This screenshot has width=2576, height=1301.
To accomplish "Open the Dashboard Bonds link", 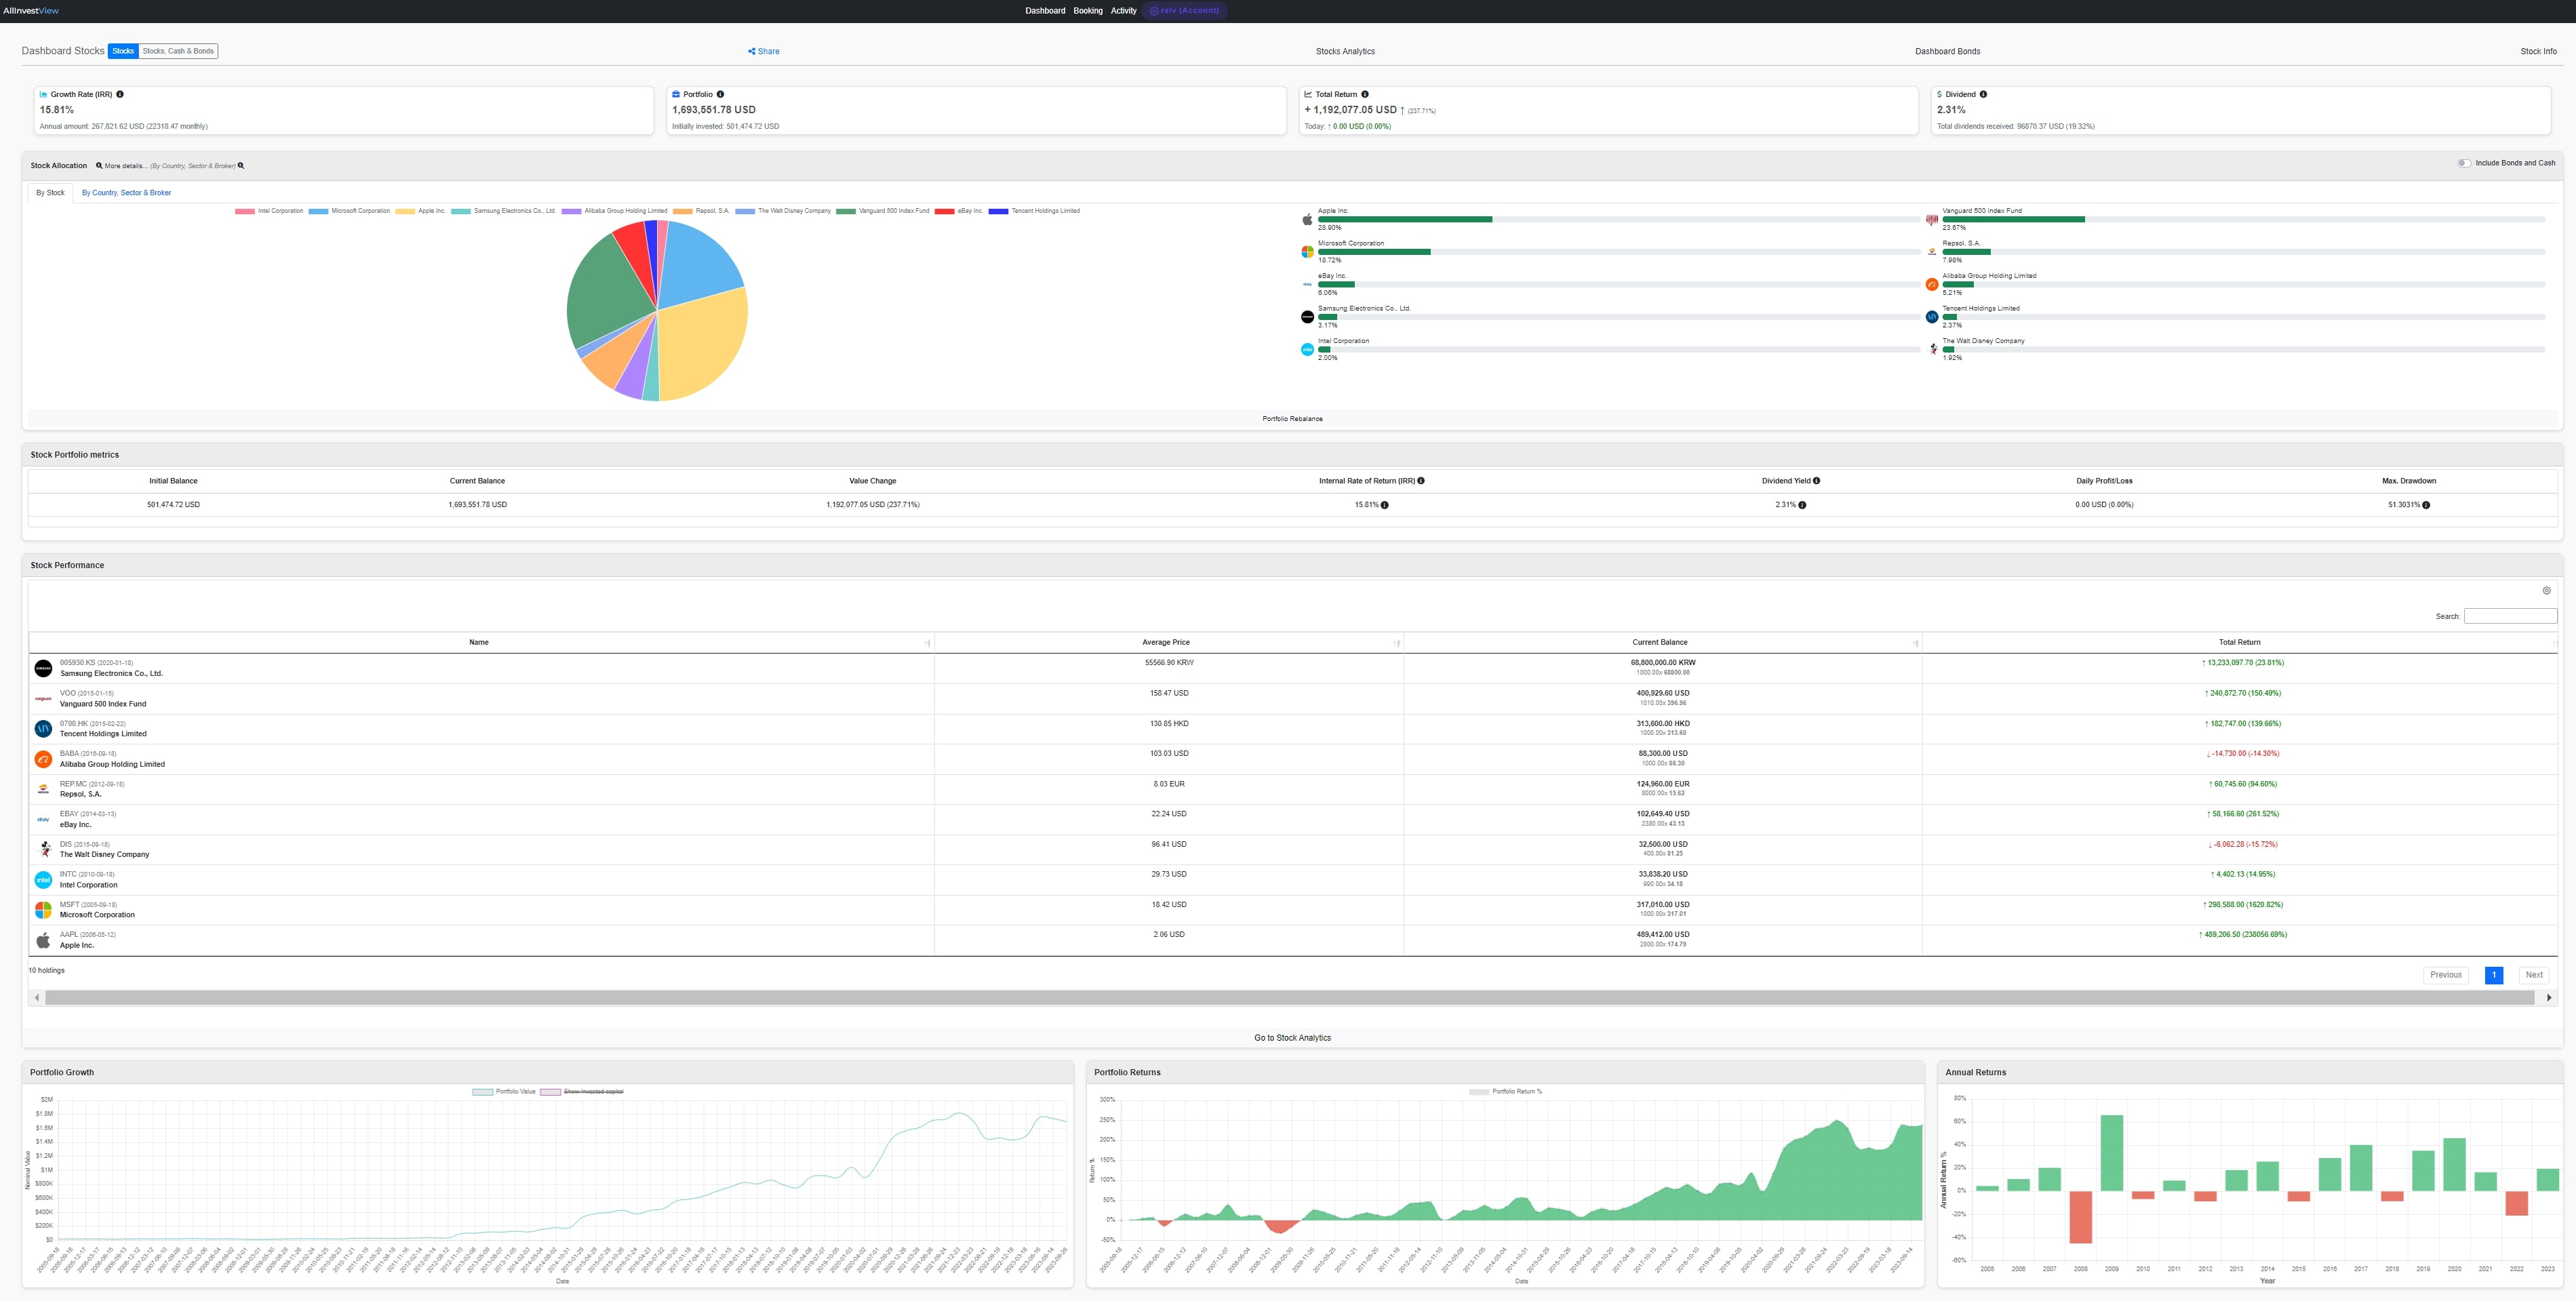I will [x=1947, y=52].
